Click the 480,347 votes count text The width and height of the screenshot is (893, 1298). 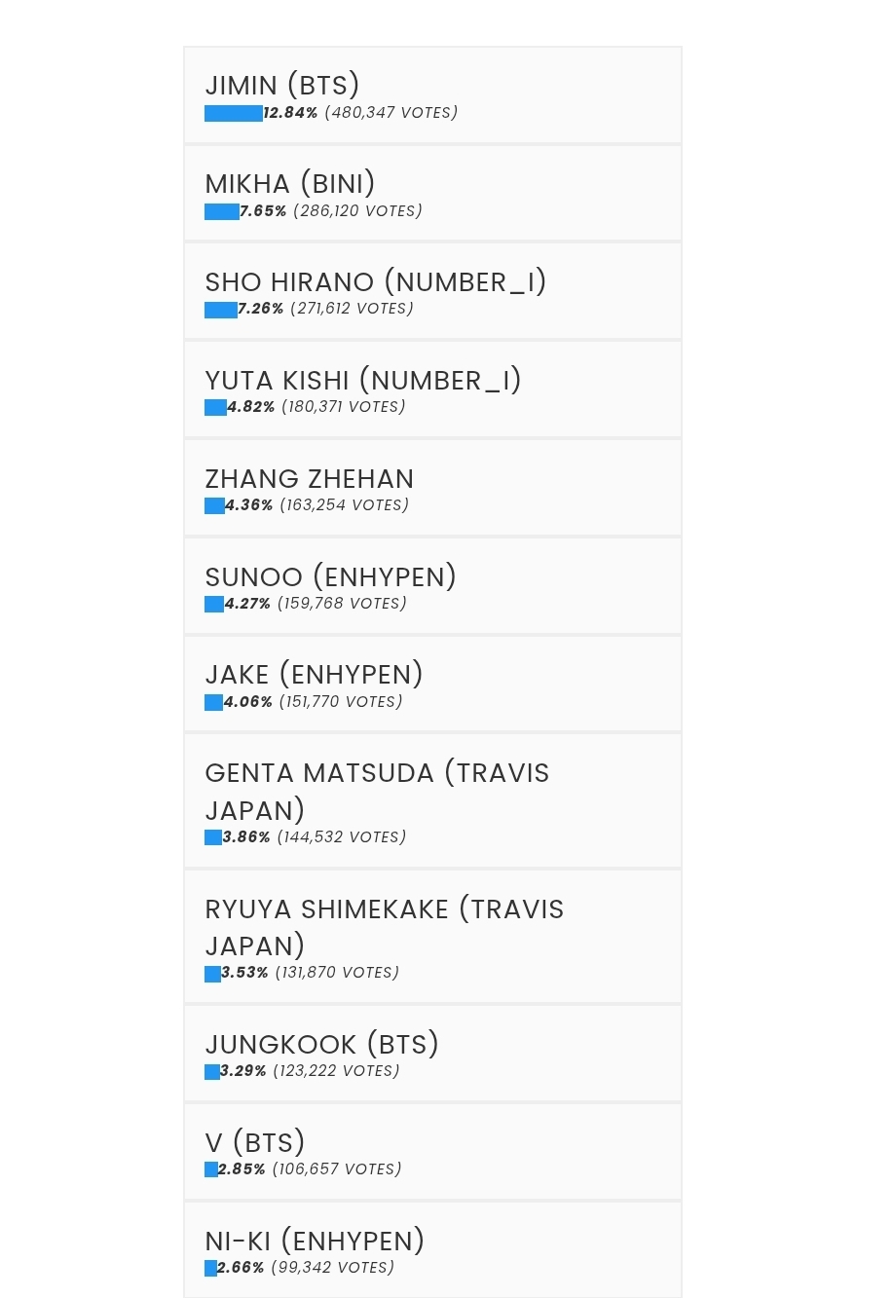tap(391, 113)
